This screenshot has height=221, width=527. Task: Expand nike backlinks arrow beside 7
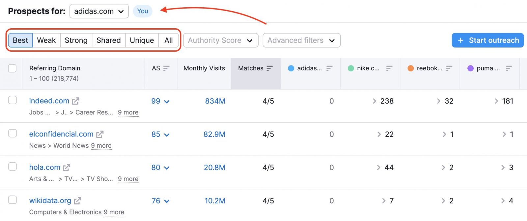384,201
